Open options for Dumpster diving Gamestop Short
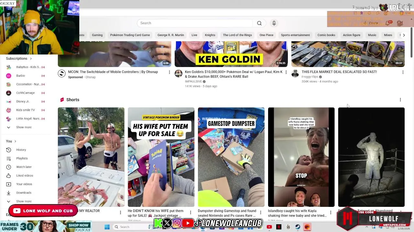This screenshot has height=232, width=414. click(x=260, y=213)
